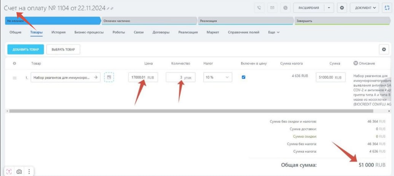394x176 pixels.
Task: Click the Сумма input field with 51000.00
Action: click(331, 77)
